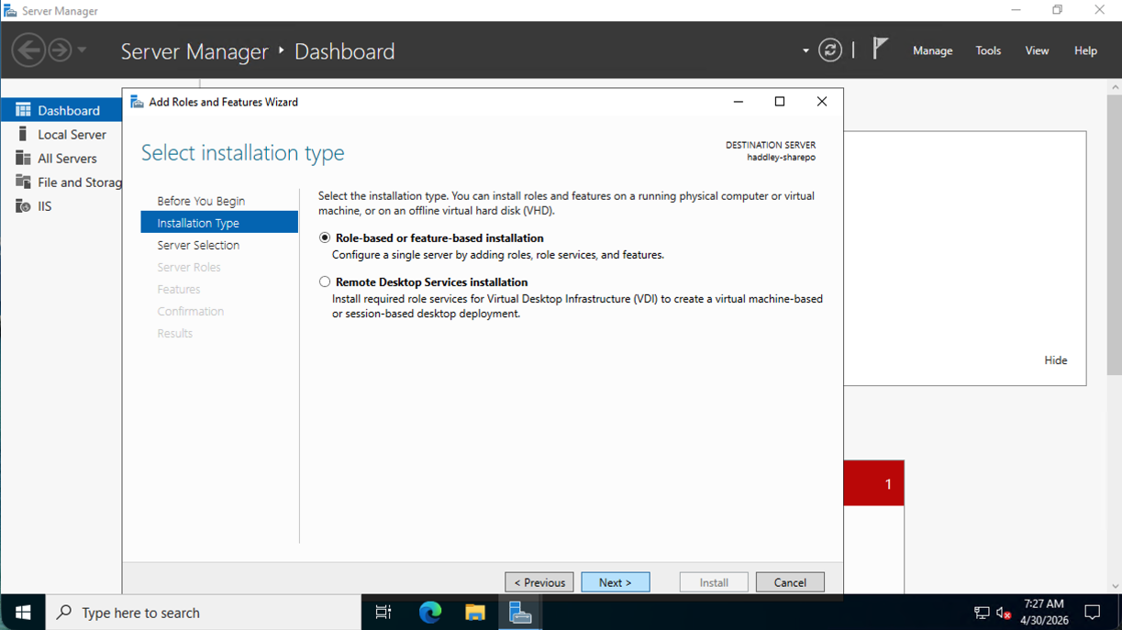Click the haddley-sharepo destination server text

coord(781,157)
